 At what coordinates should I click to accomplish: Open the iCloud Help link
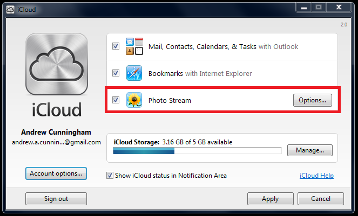pos(316,176)
